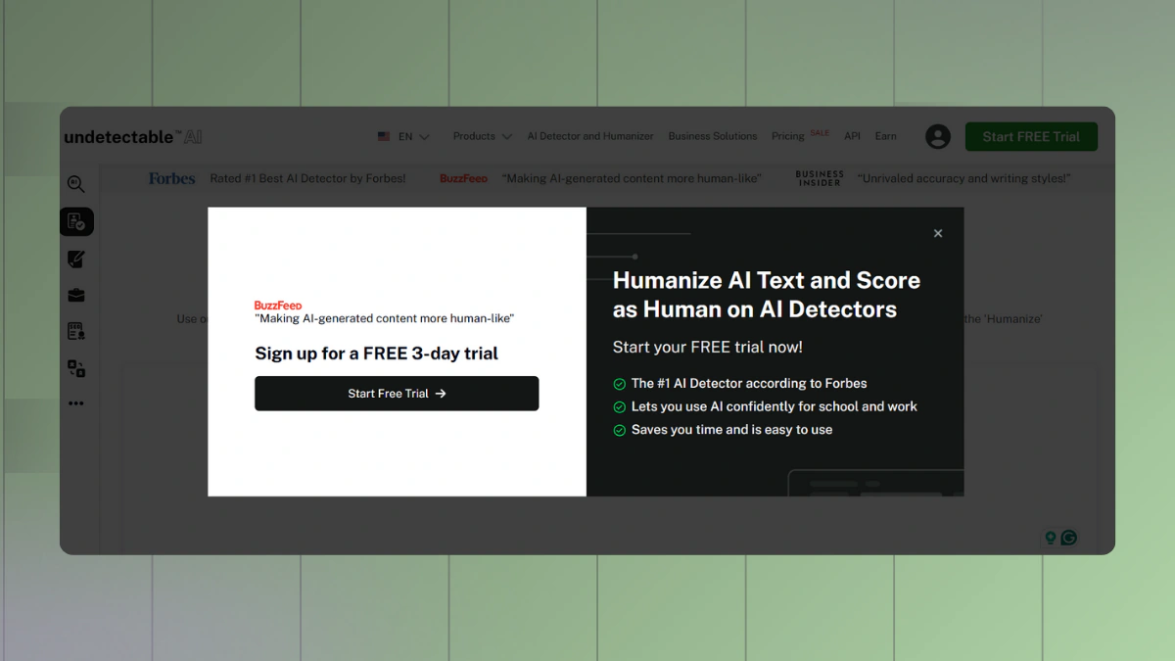The image size is (1175, 661).
Task: Go to Business Solutions in navigation
Action: (x=712, y=137)
